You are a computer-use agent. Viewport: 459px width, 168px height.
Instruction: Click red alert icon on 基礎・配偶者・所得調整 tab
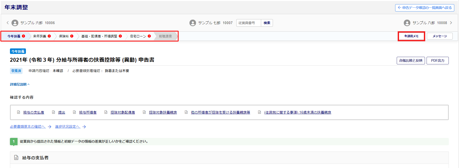click(x=120, y=36)
